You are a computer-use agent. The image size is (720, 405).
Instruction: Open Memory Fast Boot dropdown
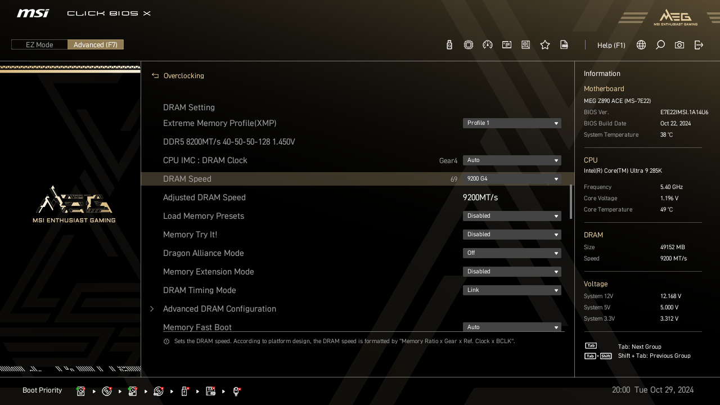(x=512, y=327)
